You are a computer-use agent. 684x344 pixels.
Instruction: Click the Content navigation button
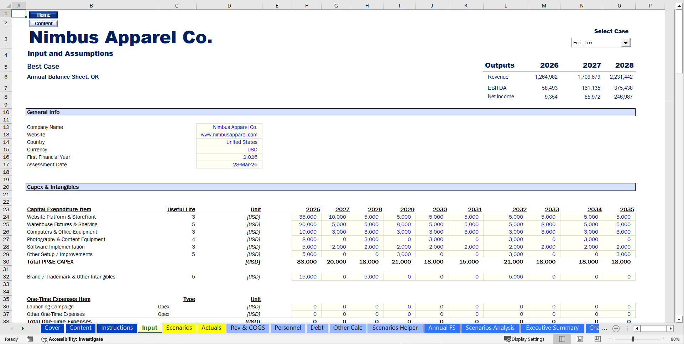[43, 23]
